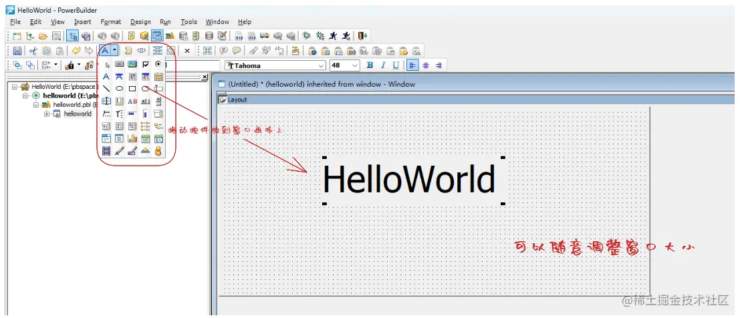
Task: Choose the Rectangle drawing control
Action: point(132,89)
